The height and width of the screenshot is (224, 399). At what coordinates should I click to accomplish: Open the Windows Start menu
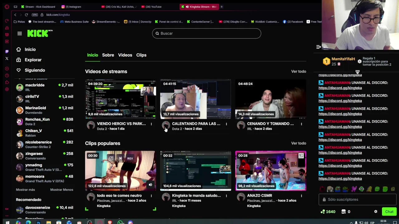(7, 222)
